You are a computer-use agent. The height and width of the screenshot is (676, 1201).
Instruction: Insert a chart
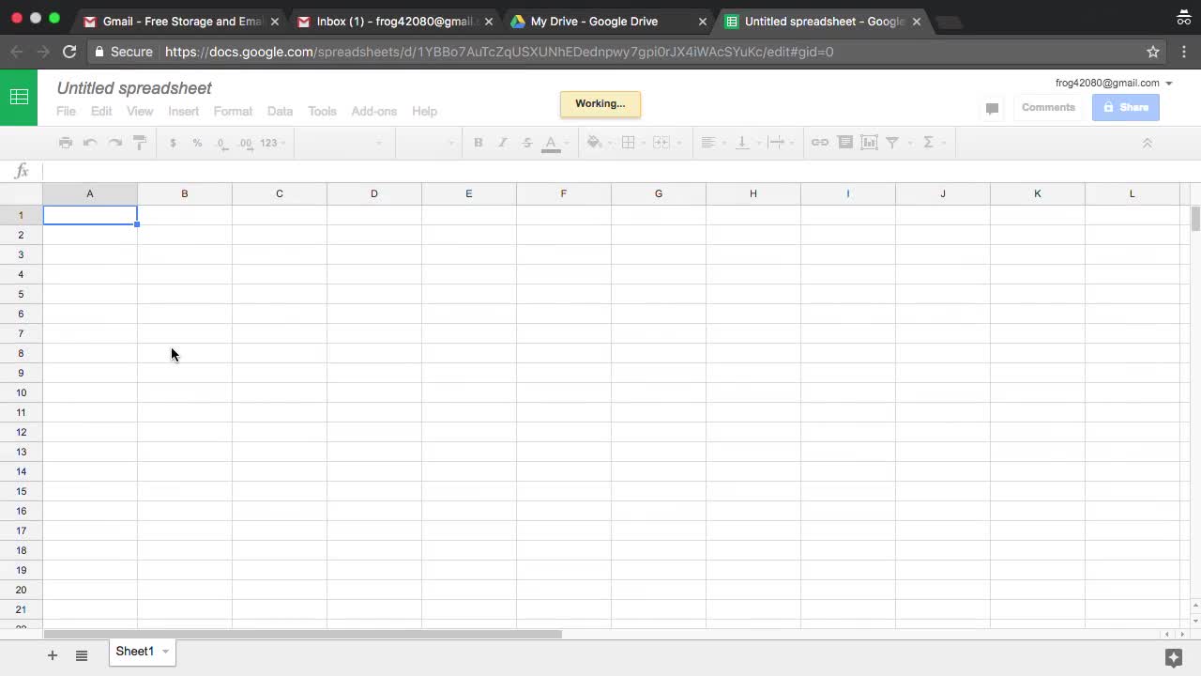(868, 143)
